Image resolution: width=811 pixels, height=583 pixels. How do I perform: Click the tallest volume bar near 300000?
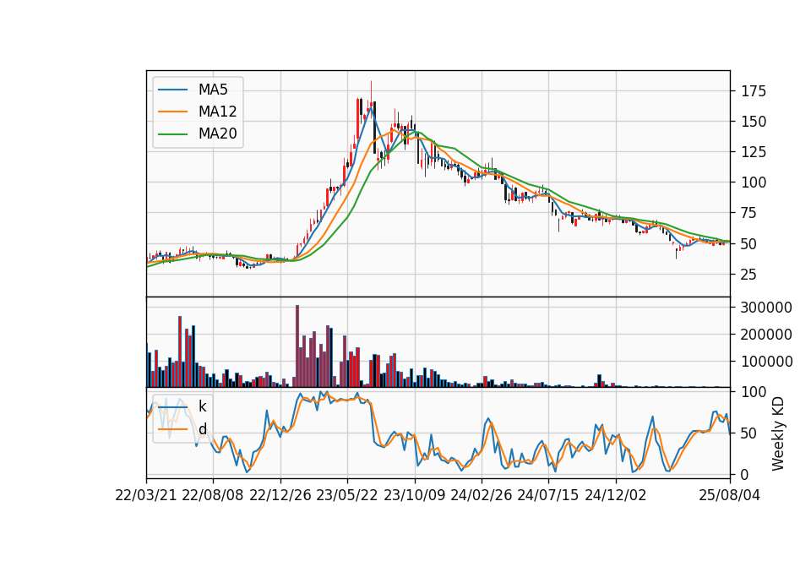click(x=297, y=346)
